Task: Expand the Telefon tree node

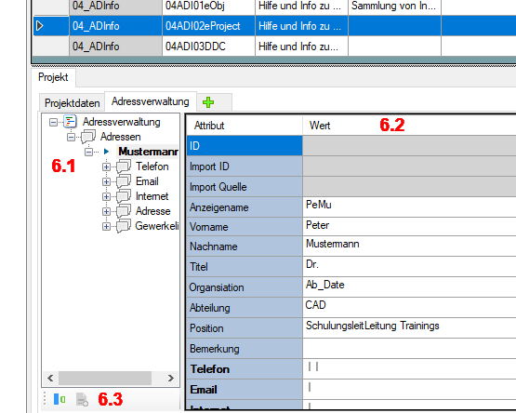Action: coord(106,167)
